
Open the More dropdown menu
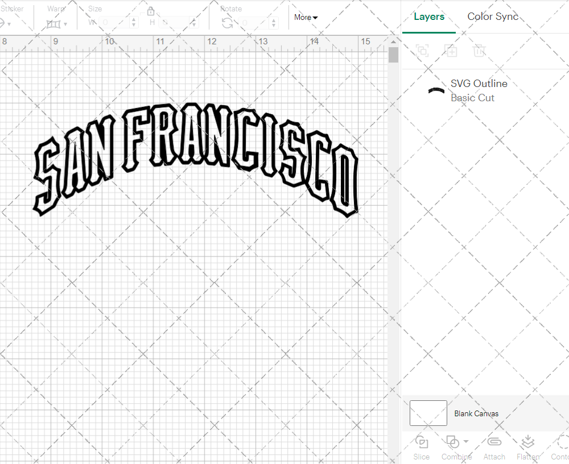tap(306, 17)
